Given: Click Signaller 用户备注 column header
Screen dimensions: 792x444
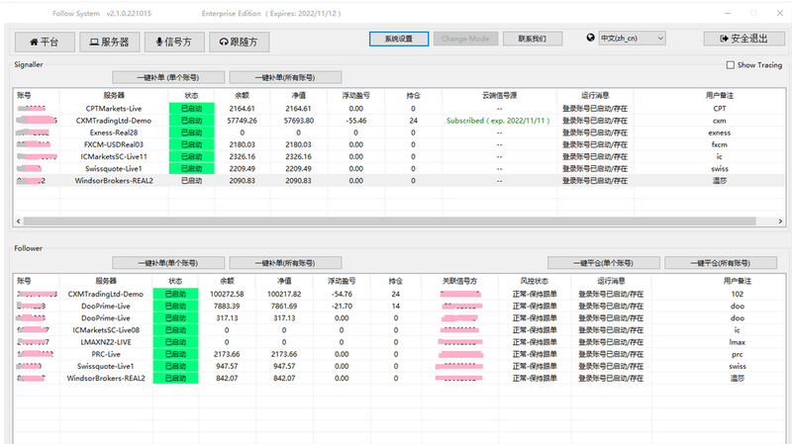Looking at the screenshot, I should pos(720,95).
